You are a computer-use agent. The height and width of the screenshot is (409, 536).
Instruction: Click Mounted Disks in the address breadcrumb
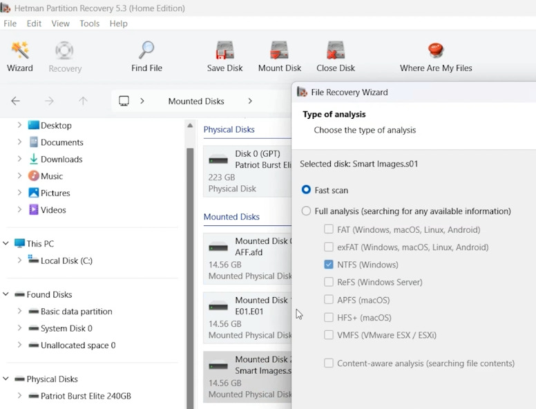coord(196,102)
